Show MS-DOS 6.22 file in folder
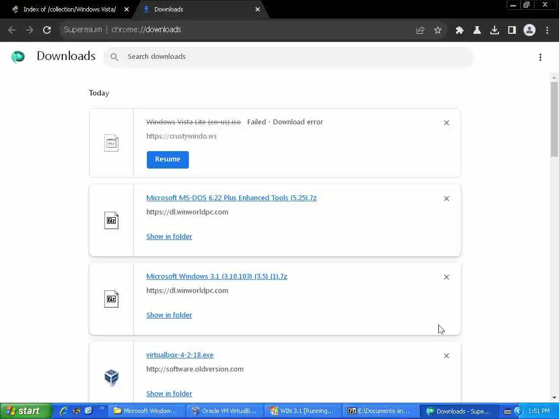The width and height of the screenshot is (559, 419). 169,237
